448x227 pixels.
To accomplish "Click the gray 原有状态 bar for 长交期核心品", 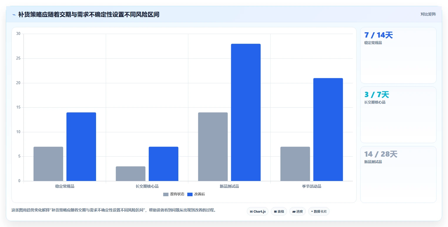I will (130, 174).
